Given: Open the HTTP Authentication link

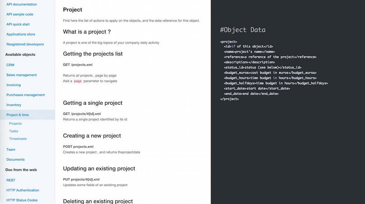Looking at the screenshot, I should point(23,190).
